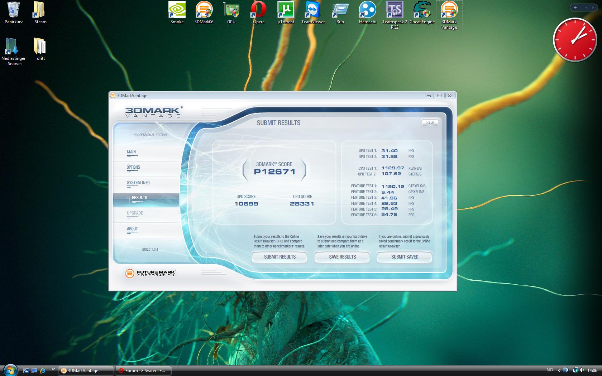Click the Futuremark Corporation logo
The height and width of the screenshot is (376, 602).
click(x=150, y=273)
